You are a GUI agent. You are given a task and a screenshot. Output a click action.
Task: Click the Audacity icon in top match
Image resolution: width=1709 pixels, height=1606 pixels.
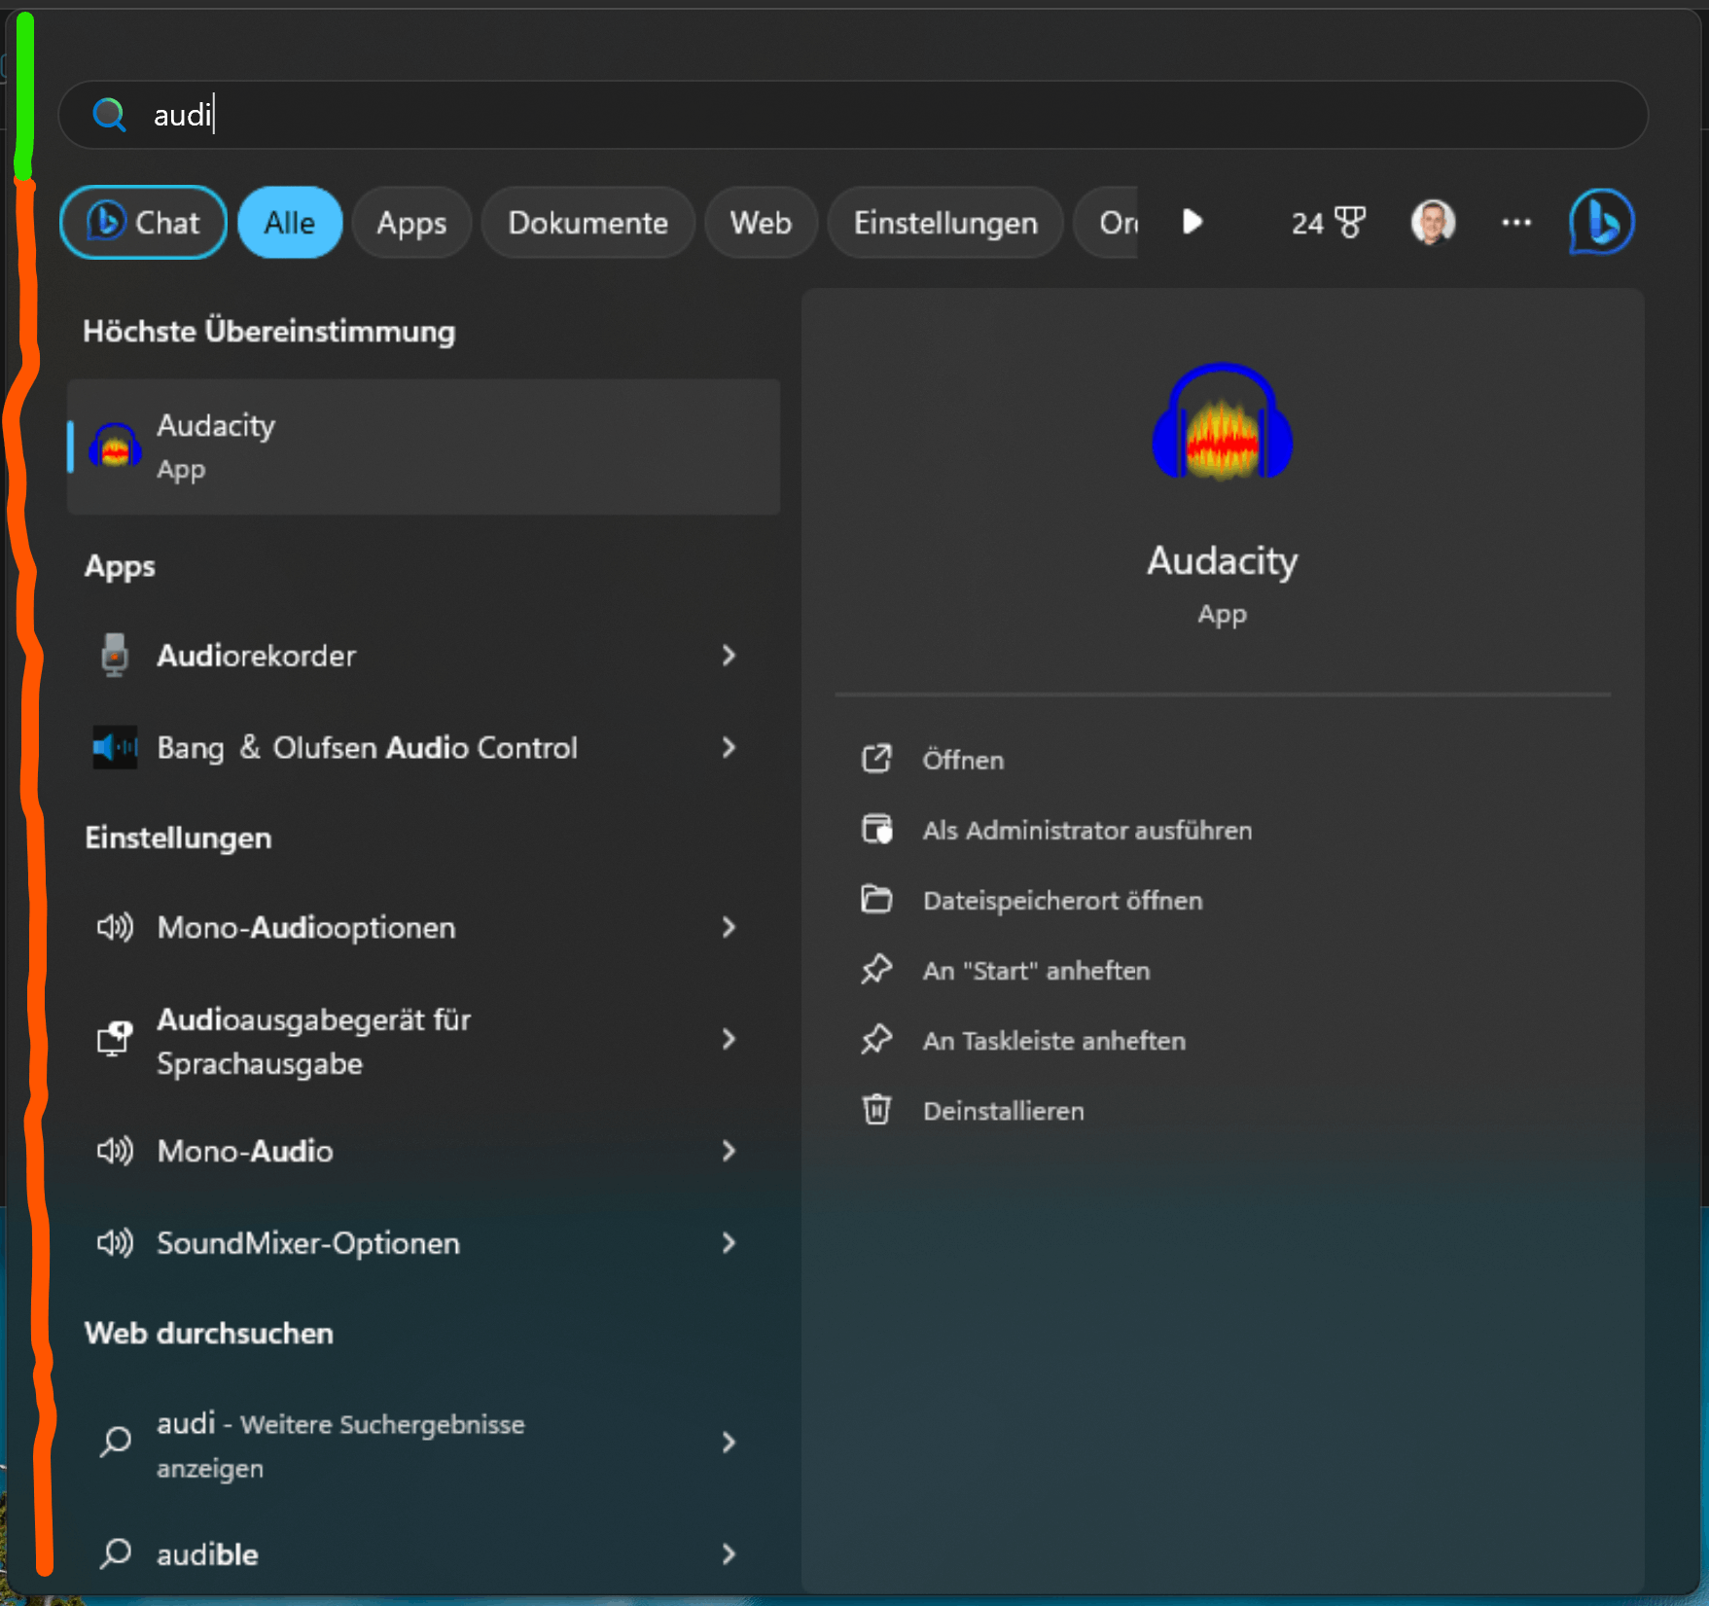[x=115, y=446]
